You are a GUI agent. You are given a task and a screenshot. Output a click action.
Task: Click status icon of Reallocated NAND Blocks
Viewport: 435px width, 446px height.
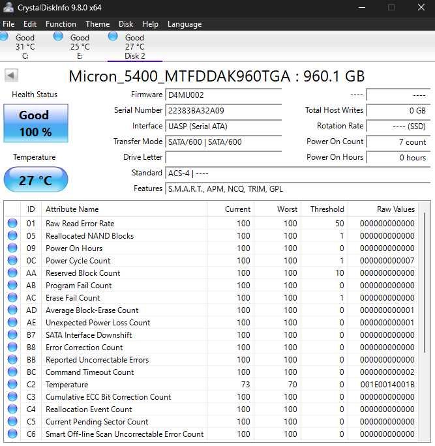click(12, 235)
